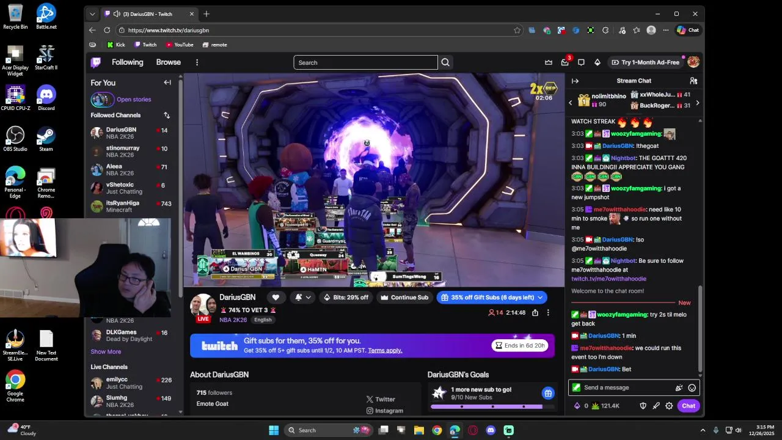The image size is (782, 440).
Task: Open Windows Start button
Action: coord(274,430)
